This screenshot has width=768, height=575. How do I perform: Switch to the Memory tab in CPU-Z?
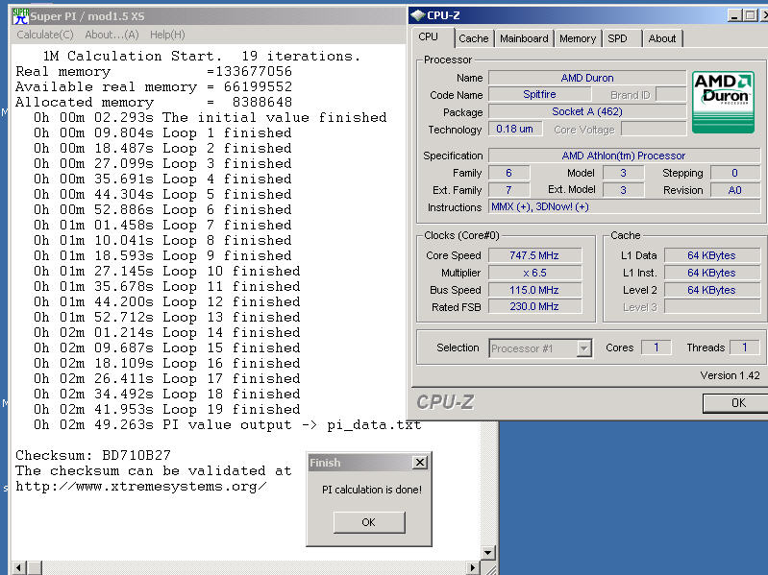click(577, 38)
